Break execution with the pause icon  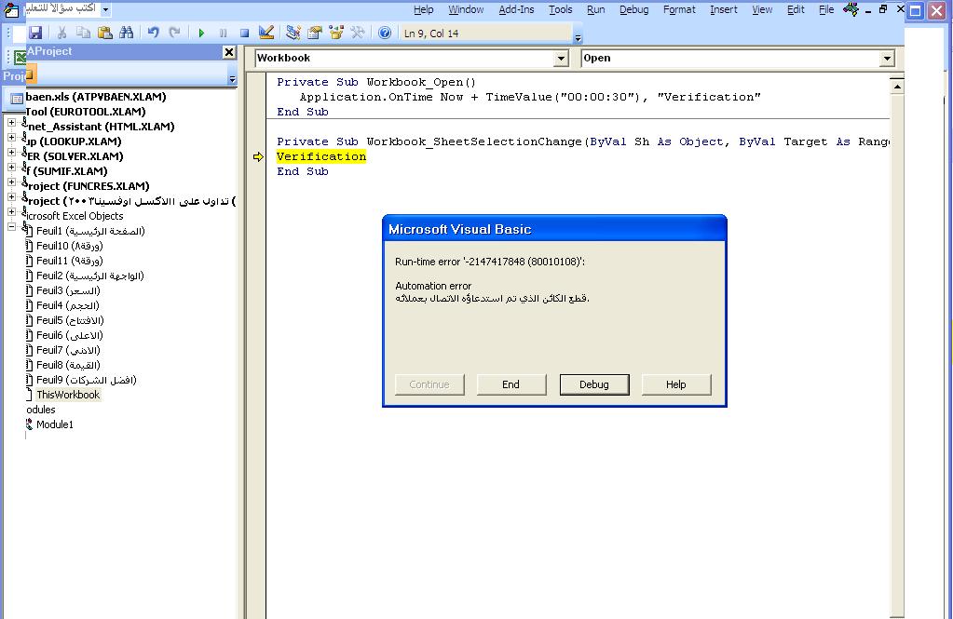click(223, 33)
